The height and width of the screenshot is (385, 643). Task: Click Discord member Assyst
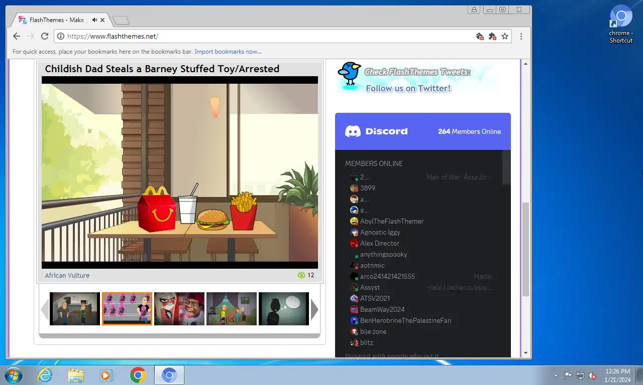(370, 287)
